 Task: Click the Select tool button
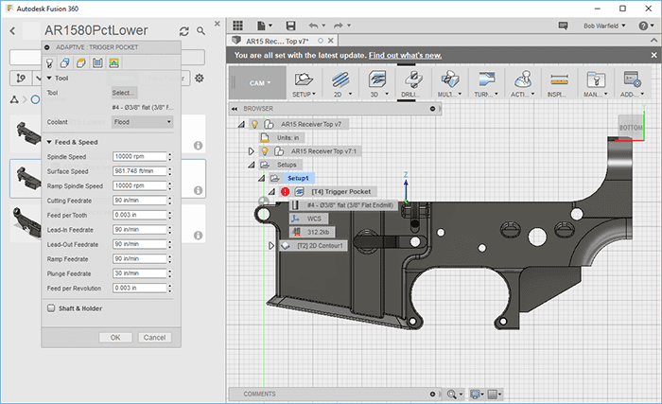(125, 93)
